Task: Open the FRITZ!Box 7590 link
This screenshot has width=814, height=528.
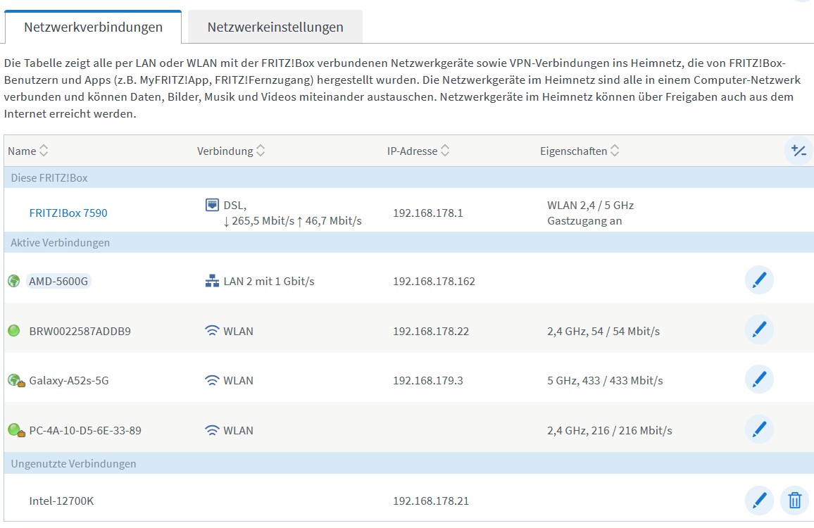Action: tap(68, 213)
